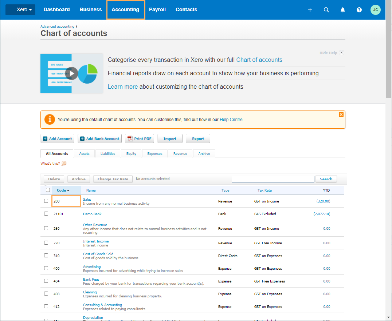
Task: Select the Sales account checkbox
Action: pos(46,201)
